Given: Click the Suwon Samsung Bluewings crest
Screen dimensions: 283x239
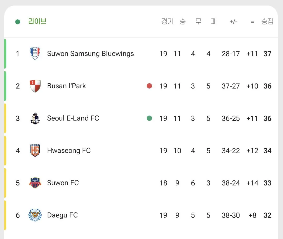Looking at the screenshot, I should click(x=35, y=54).
